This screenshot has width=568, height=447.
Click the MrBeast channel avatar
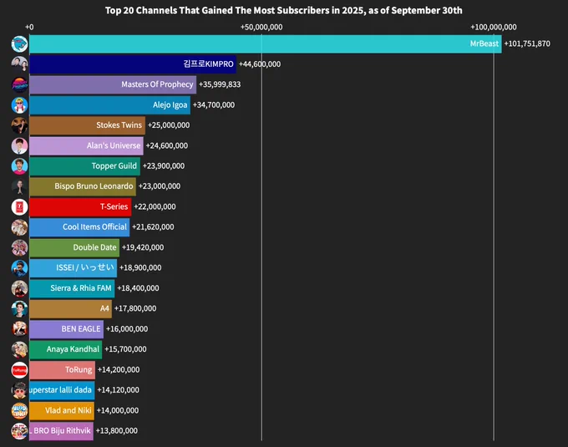click(x=19, y=43)
